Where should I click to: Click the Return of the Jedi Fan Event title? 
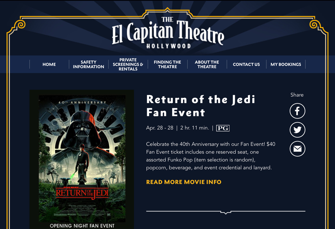(201, 106)
